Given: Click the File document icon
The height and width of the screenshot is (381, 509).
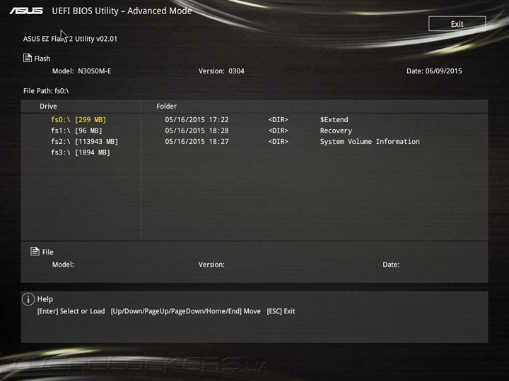Looking at the screenshot, I should click(x=35, y=251).
